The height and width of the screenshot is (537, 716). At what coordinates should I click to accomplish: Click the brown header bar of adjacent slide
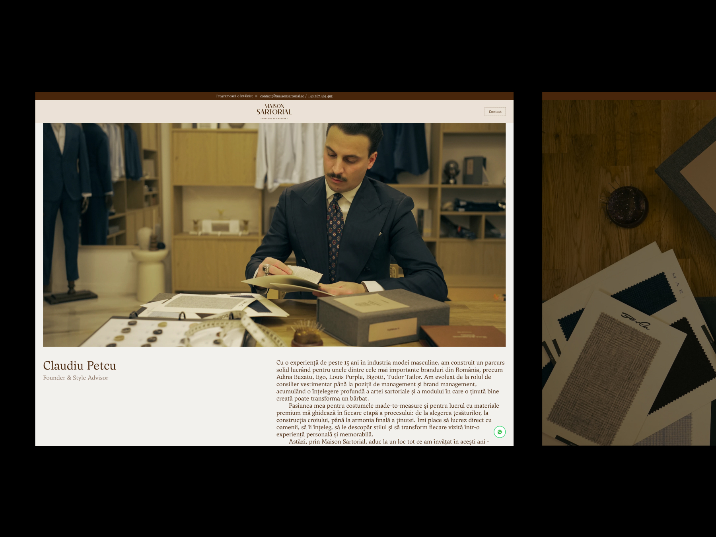[628, 96]
